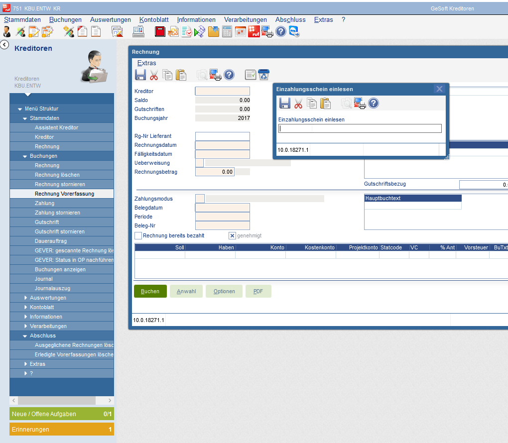Open the Verarbeitungen menu in menu bar

tap(246, 20)
